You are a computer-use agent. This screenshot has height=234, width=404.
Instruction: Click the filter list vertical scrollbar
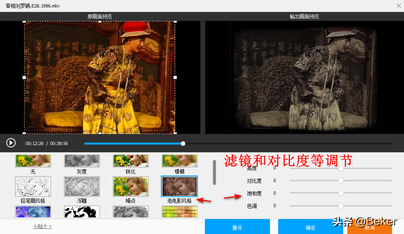[214, 172]
